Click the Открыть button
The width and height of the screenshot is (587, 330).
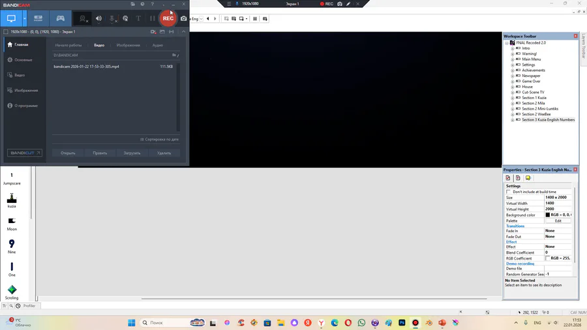pos(68,153)
